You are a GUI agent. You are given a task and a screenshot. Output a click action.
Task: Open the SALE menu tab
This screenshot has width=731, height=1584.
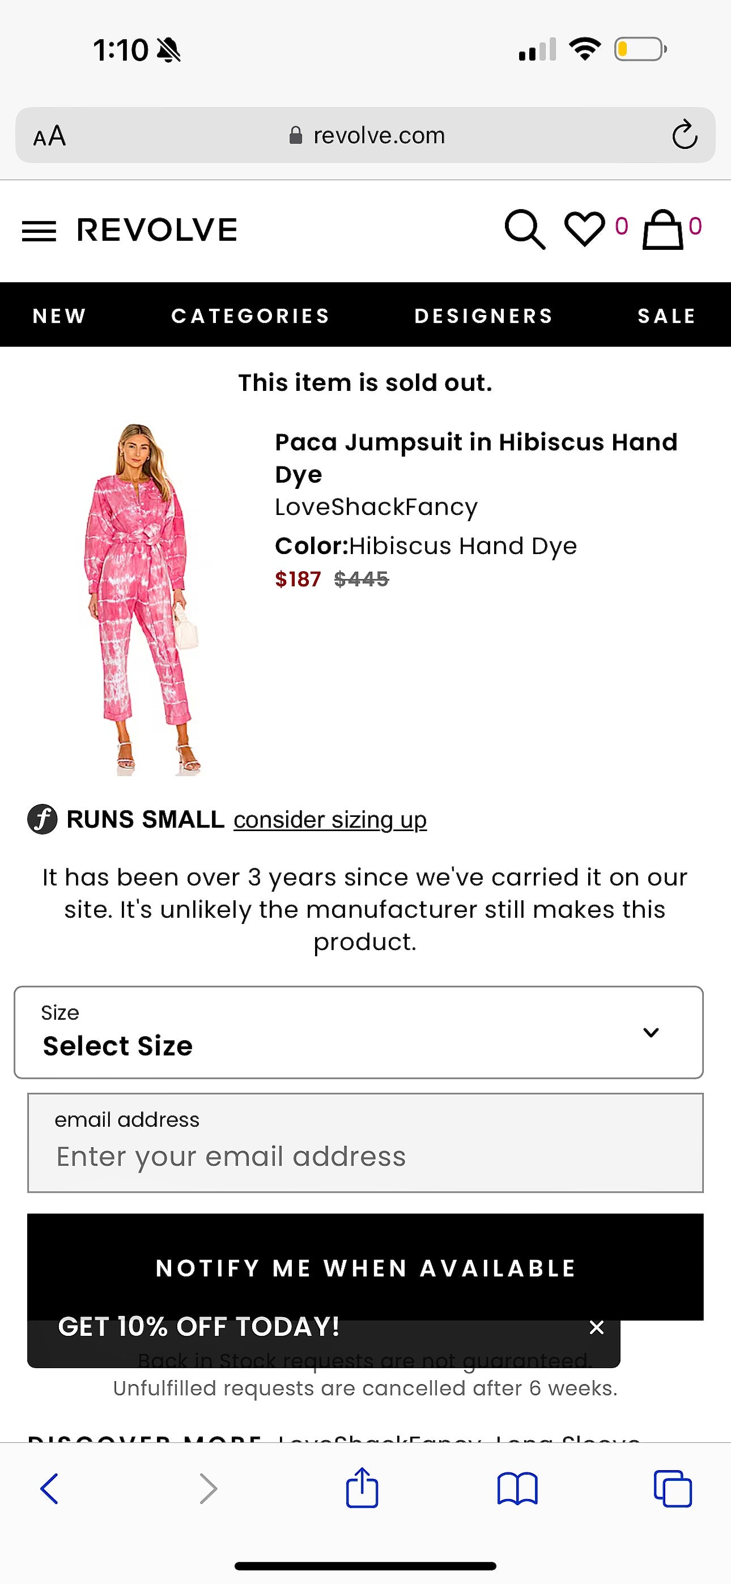(666, 316)
